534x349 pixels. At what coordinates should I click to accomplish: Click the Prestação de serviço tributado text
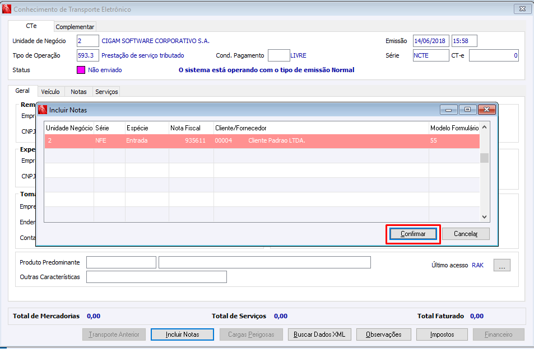143,55
